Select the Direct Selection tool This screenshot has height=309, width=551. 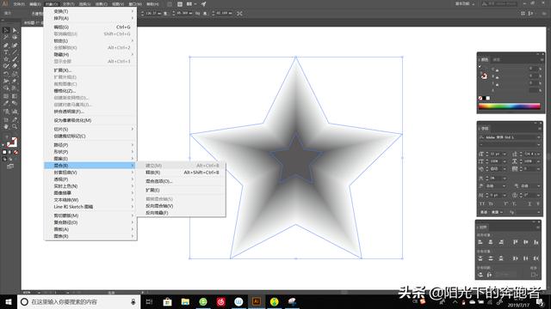[x=15, y=31]
